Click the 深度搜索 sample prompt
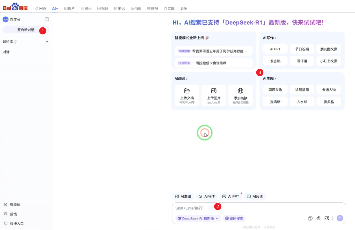The height and width of the screenshot is (230, 355). coord(214,51)
